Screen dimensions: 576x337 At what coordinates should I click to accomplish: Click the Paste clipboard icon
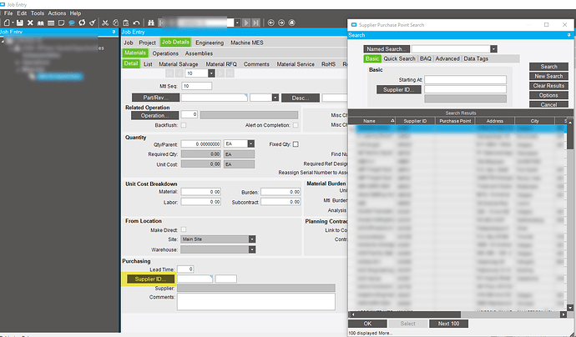(x=125, y=23)
